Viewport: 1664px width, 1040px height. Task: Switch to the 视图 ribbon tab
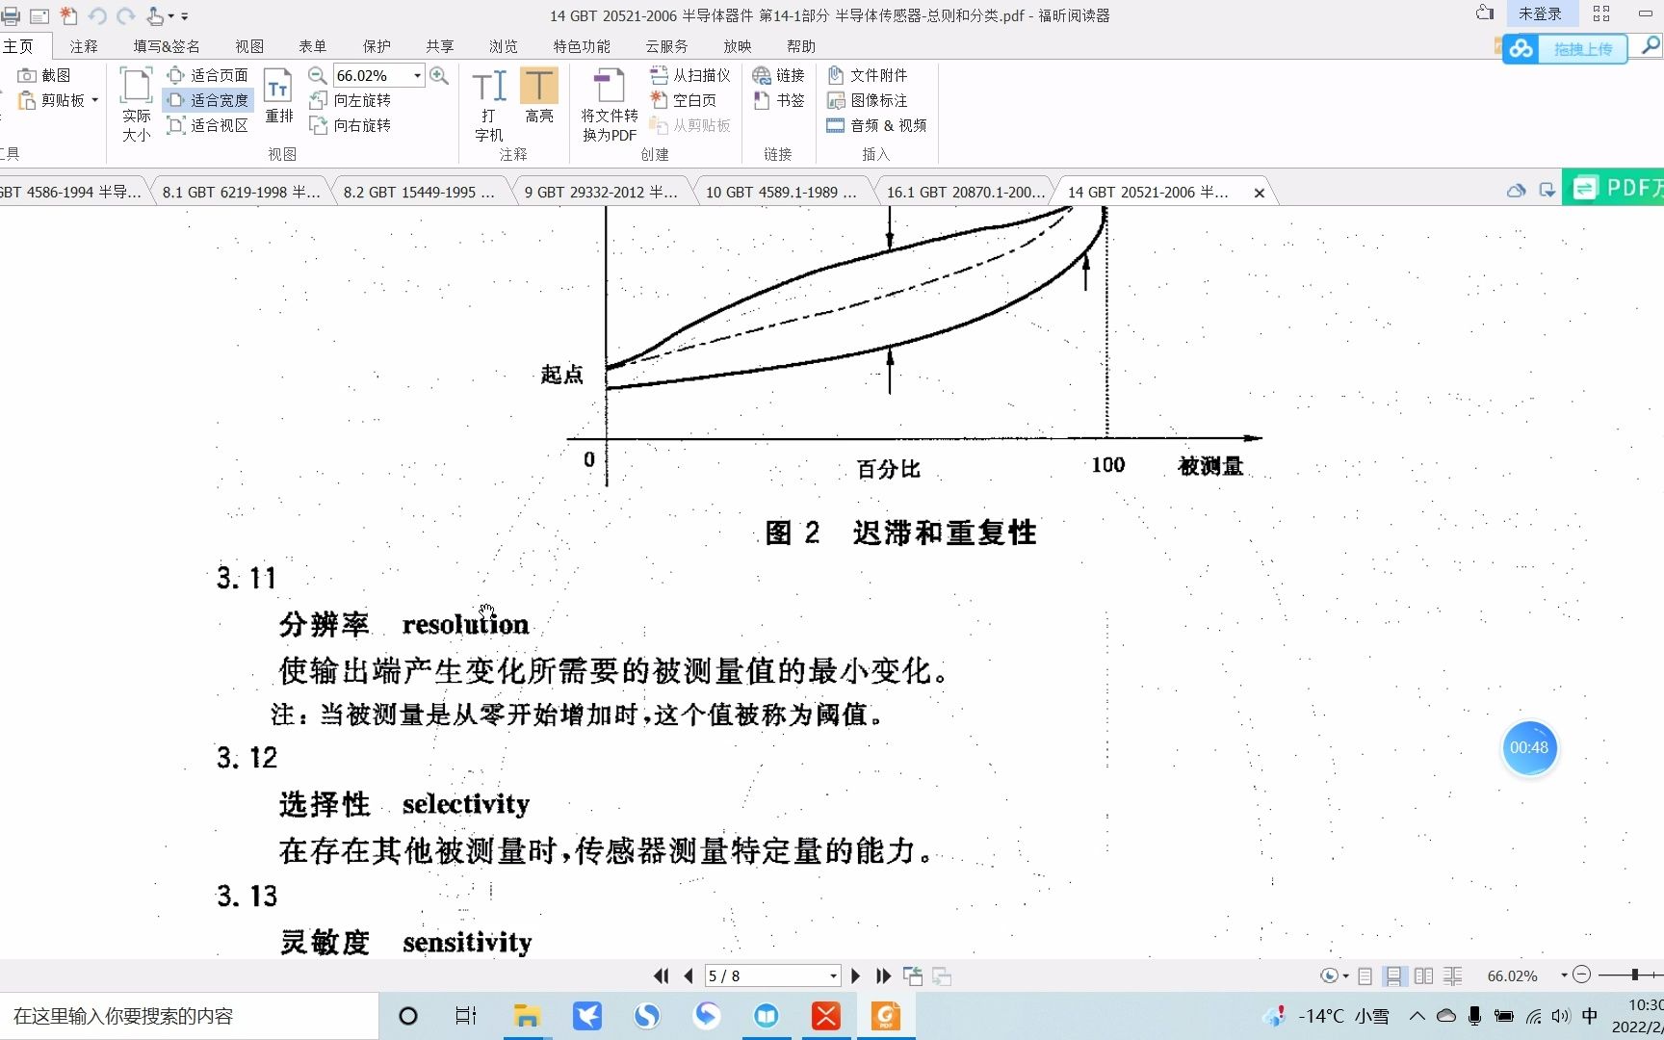tap(248, 45)
